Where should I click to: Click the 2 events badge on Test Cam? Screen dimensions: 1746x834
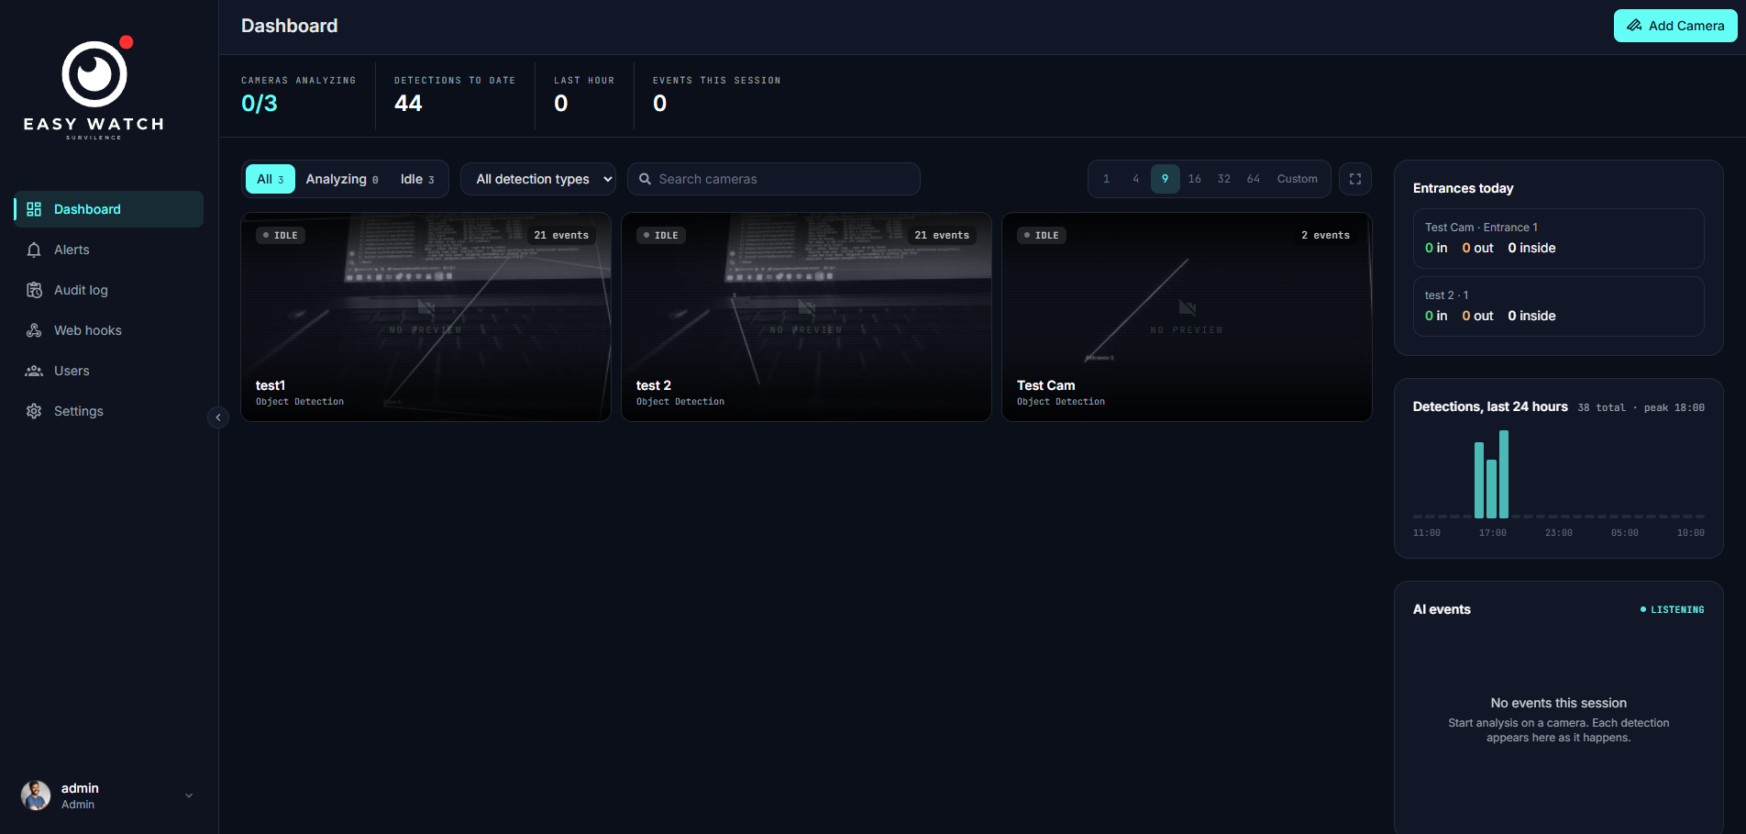[x=1325, y=235]
